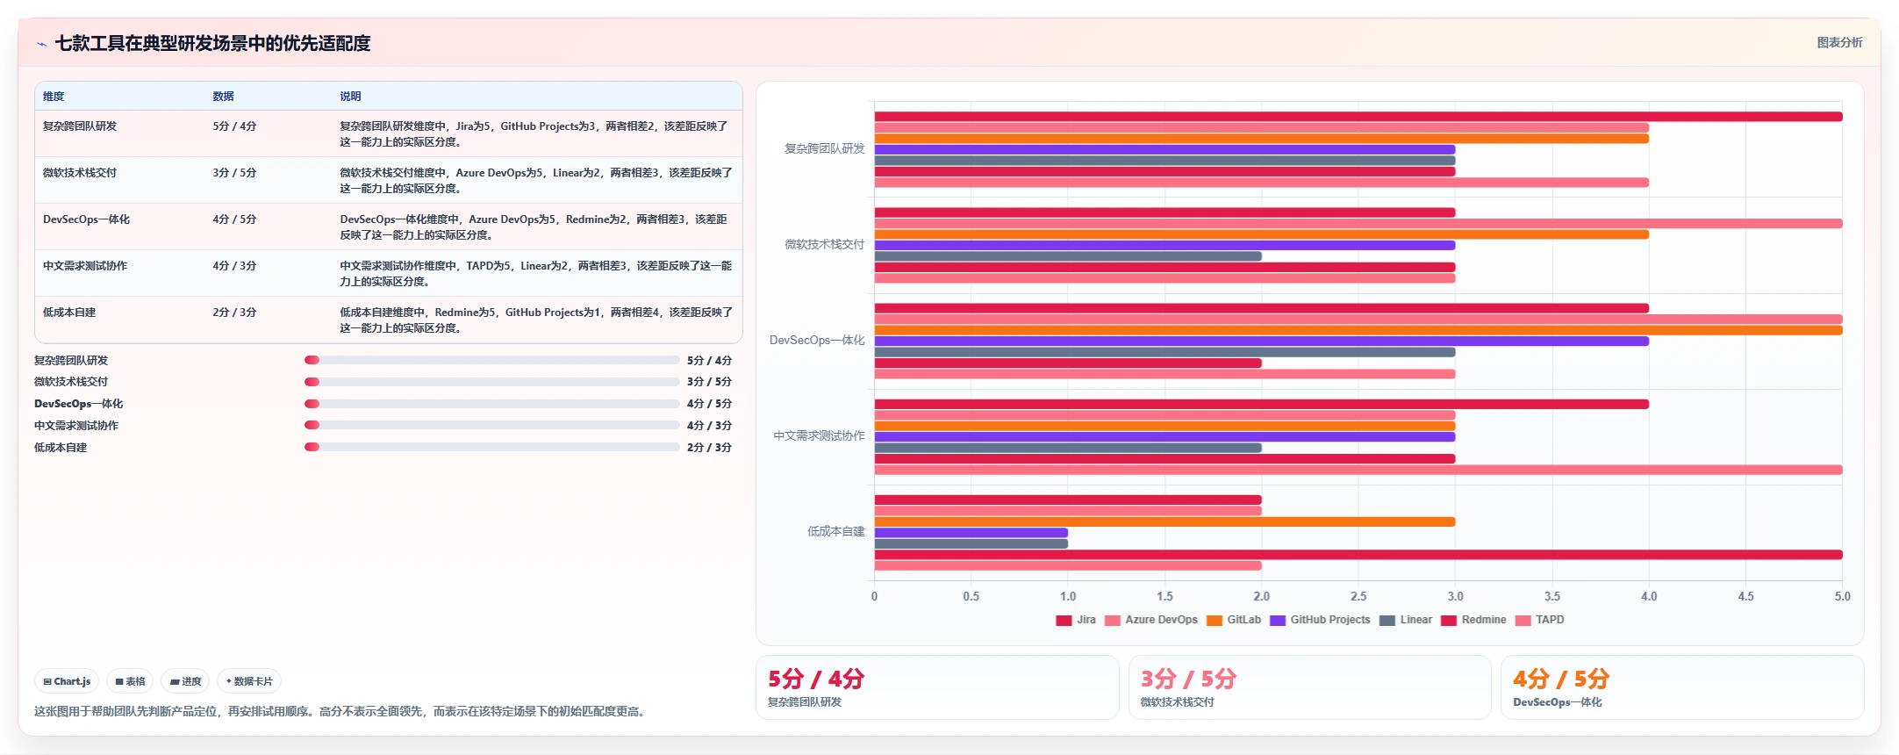Click the title 七款工具在典型研发场景中的优先适配度
This screenshot has height=755, width=1899.
click(x=212, y=43)
